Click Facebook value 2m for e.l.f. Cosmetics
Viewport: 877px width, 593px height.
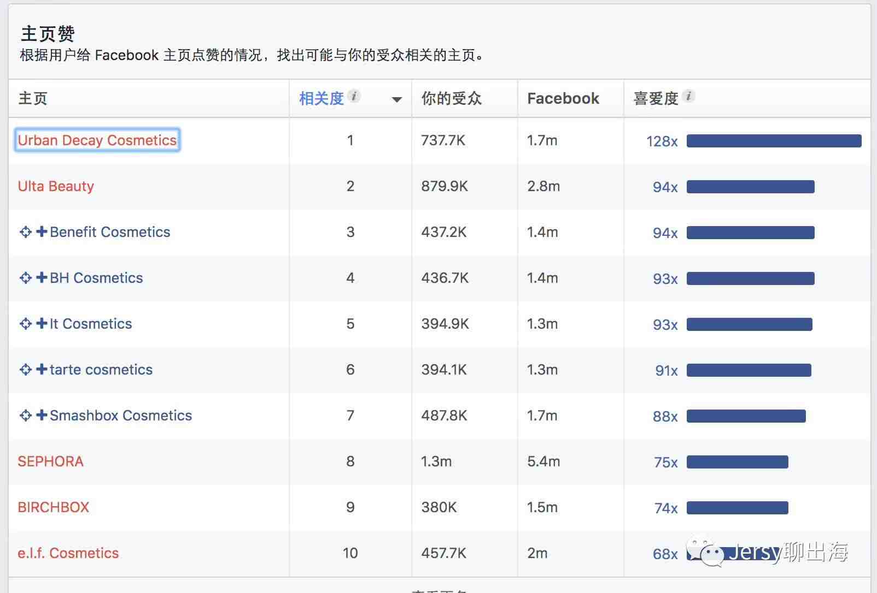pyautogui.click(x=537, y=553)
